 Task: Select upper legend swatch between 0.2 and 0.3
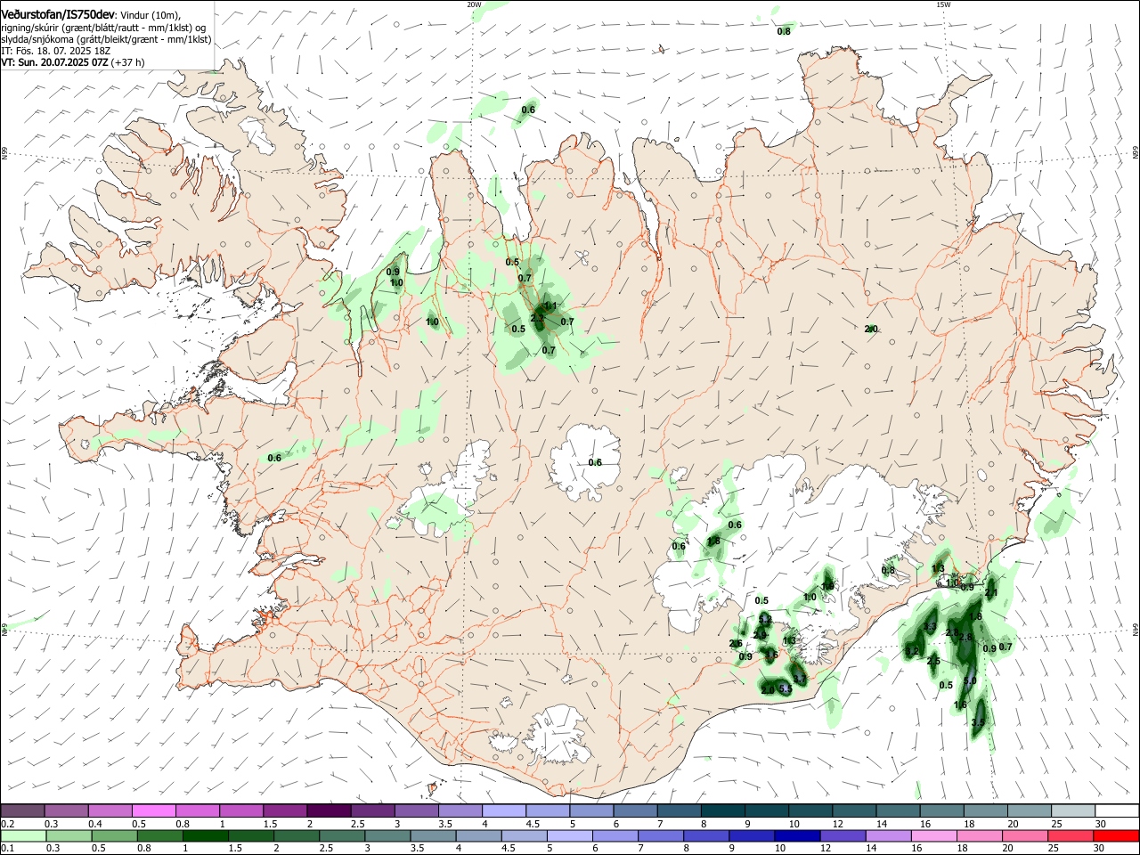click(x=22, y=811)
